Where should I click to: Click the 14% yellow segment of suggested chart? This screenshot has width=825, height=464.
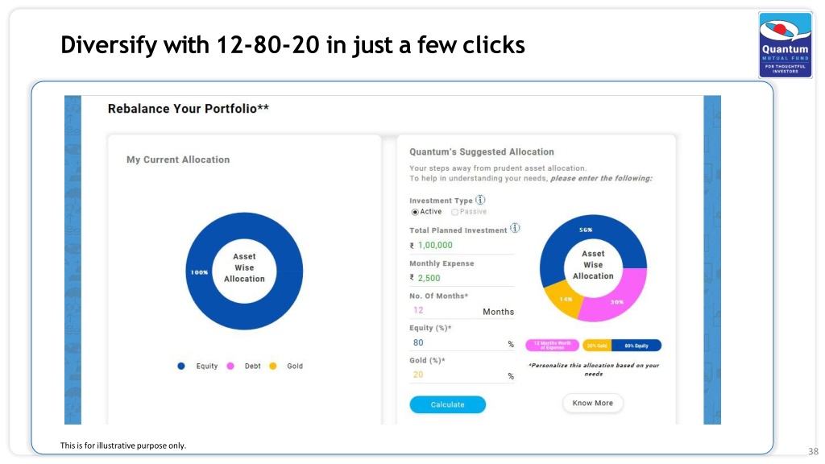[x=565, y=300]
